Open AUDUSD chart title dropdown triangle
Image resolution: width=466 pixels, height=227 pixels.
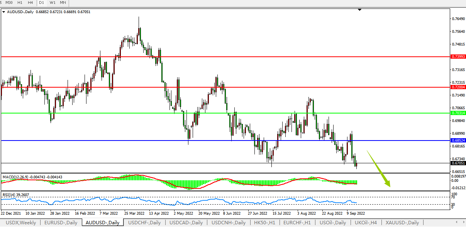pos(4,12)
